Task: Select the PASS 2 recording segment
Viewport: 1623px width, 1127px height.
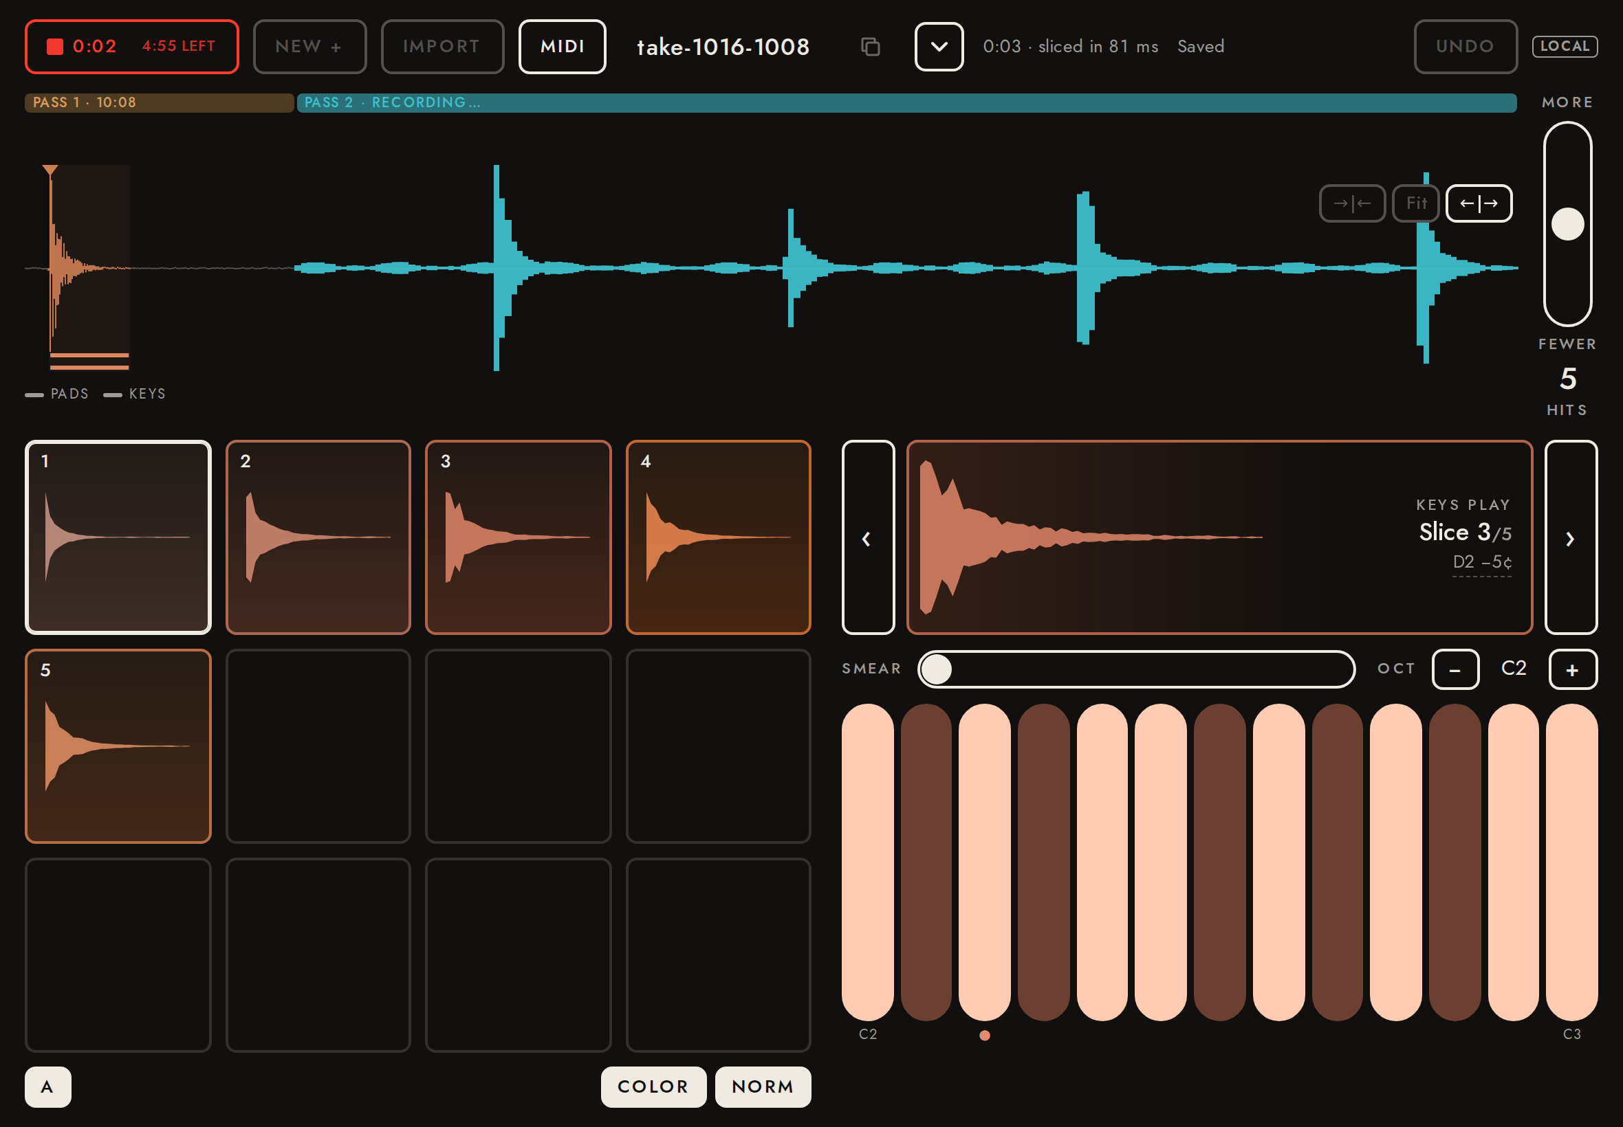Action: pyautogui.click(x=906, y=102)
